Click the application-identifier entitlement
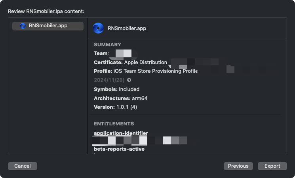The height and width of the screenshot is (178, 295). [x=121, y=133]
